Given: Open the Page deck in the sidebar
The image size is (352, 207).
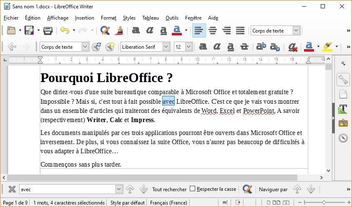Looking at the screenshot, I should [343, 94].
